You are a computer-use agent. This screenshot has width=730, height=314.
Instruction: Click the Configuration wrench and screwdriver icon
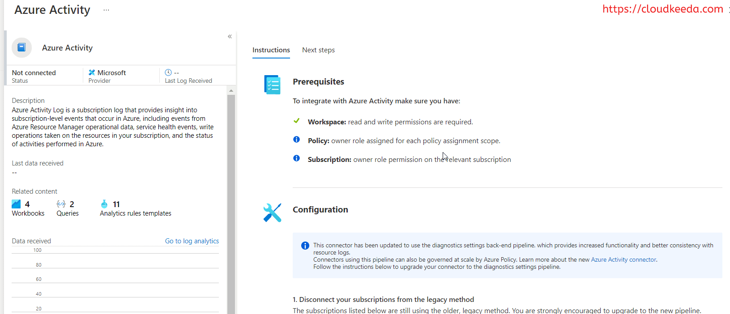click(x=272, y=212)
